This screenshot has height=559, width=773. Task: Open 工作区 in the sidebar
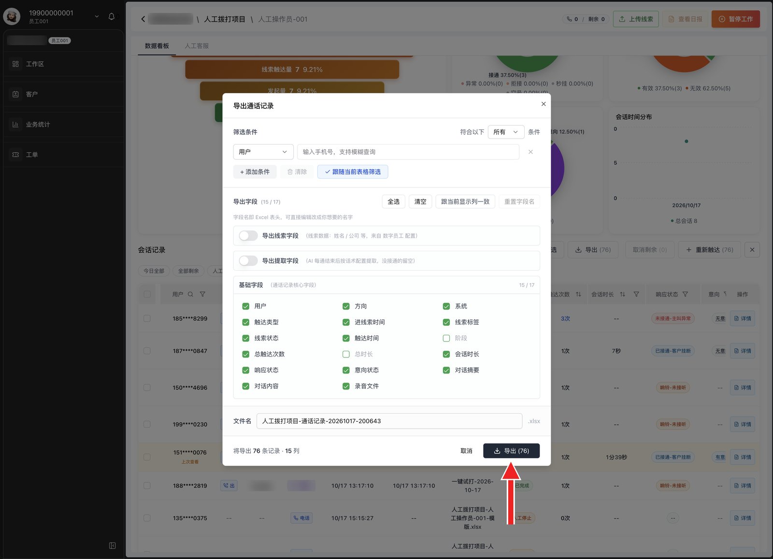[x=63, y=64]
